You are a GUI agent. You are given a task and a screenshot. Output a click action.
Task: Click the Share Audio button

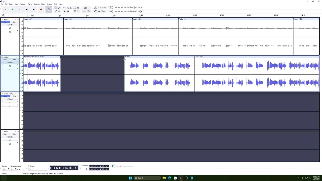100,8
